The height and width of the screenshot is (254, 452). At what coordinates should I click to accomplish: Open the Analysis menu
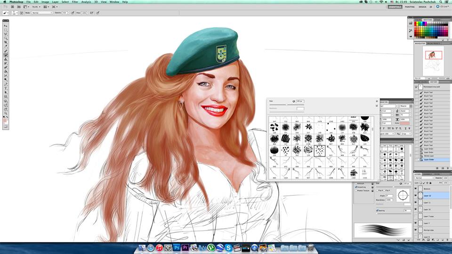click(x=86, y=2)
